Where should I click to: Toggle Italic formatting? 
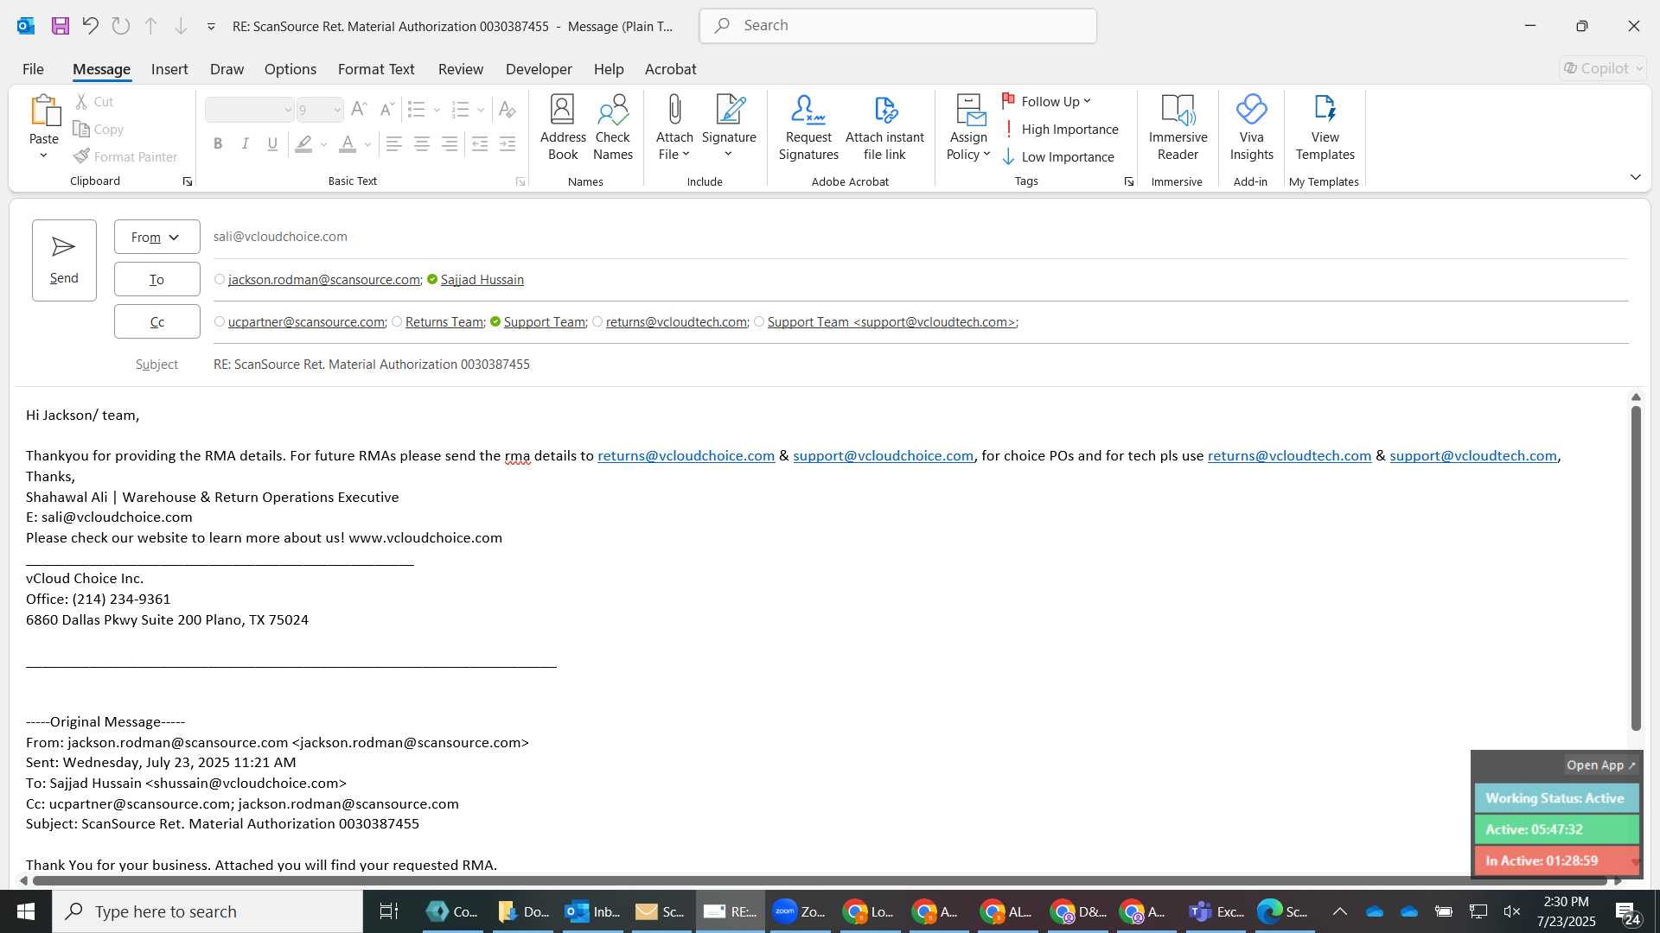click(246, 144)
